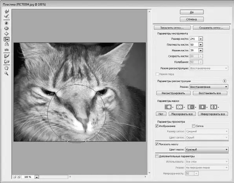Expand the Цвет маски Красный dropdown

[x=207, y=149]
